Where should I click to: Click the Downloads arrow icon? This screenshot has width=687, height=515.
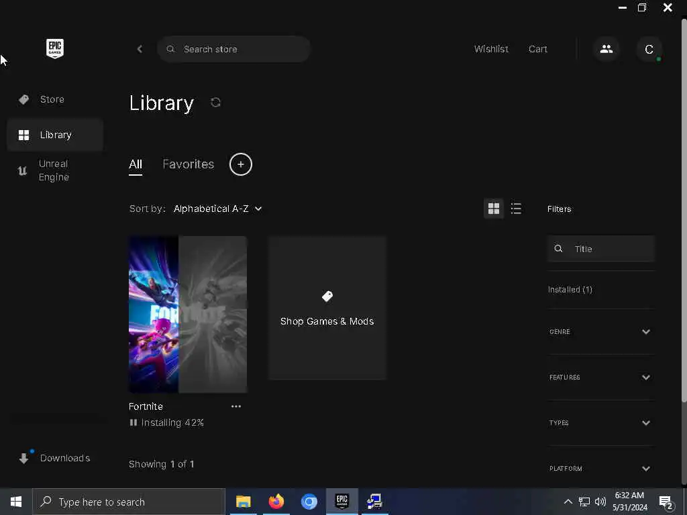(x=24, y=458)
